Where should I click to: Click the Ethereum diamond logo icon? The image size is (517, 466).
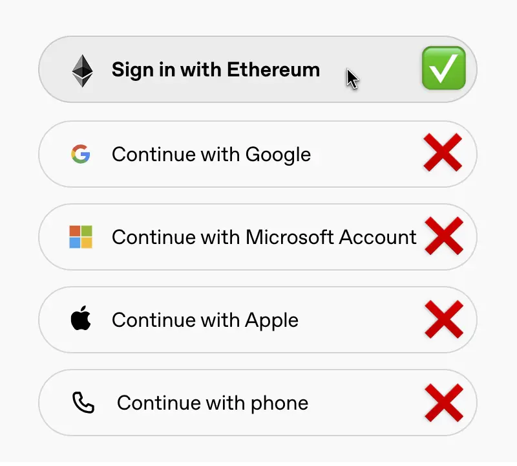coord(83,71)
